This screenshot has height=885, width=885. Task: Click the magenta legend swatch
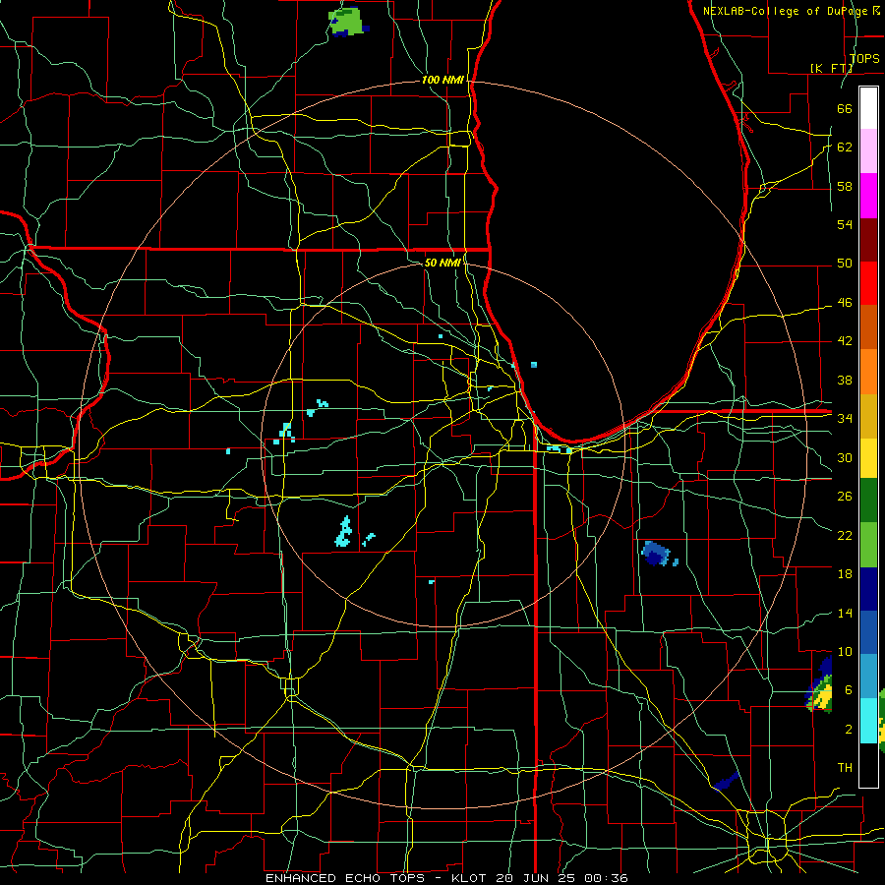click(868, 196)
